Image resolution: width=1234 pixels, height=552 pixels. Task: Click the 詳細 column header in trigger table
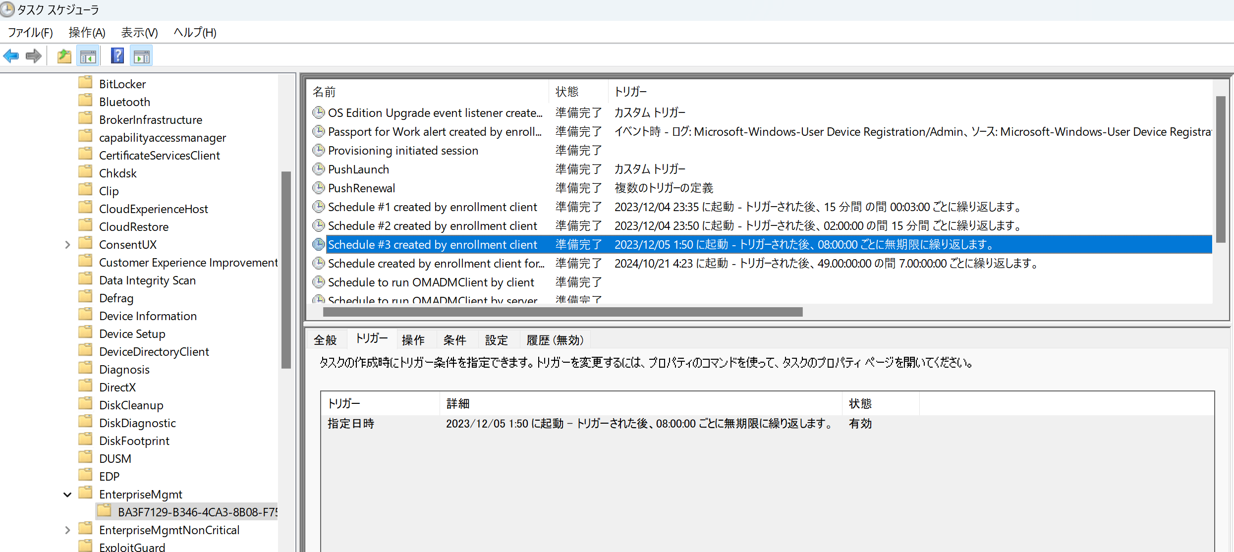point(641,404)
